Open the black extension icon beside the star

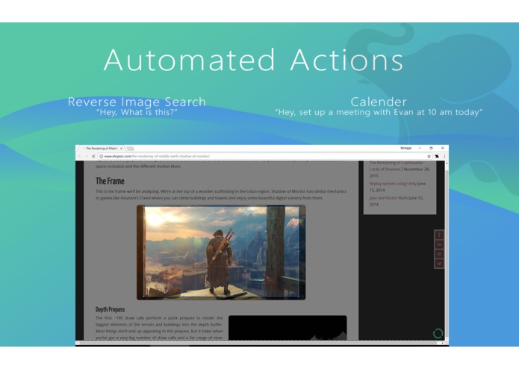point(437,156)
